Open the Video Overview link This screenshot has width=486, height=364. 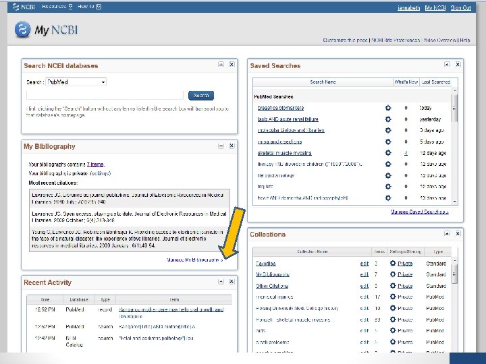click(x=439, y=40)
